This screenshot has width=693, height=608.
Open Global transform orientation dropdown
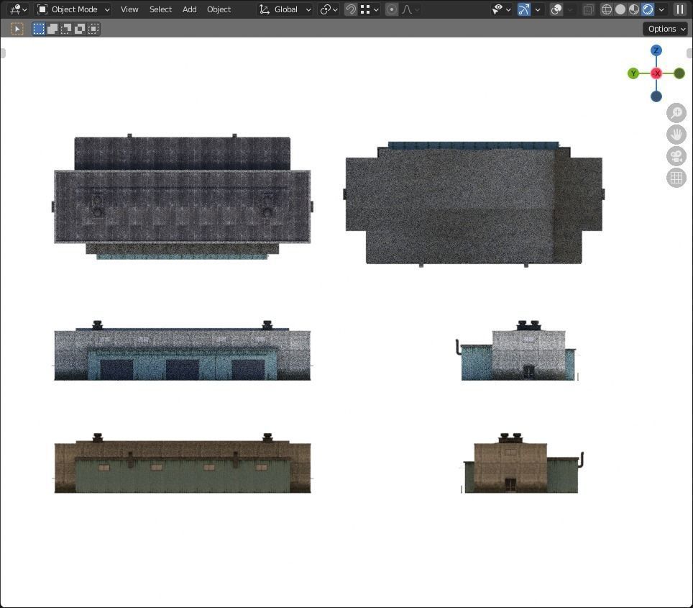pos(285,9)
